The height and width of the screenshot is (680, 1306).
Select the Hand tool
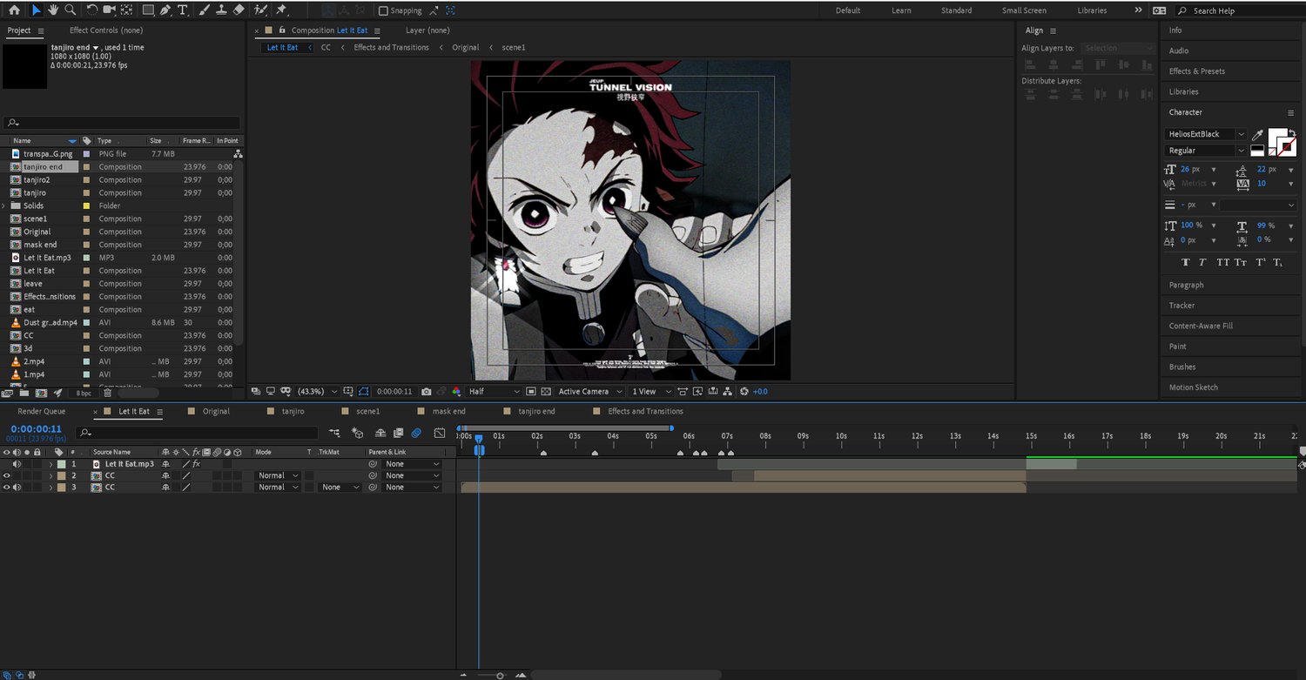(52, 10)
